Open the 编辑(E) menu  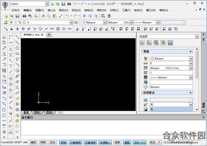[28, 10]
